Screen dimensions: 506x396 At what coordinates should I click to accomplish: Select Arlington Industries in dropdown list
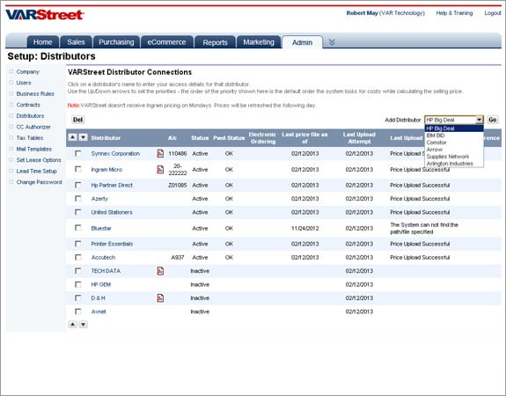454,164
